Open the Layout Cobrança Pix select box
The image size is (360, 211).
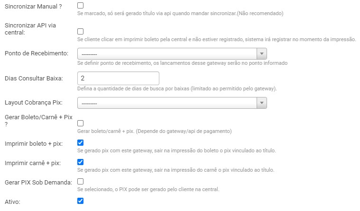[167, 103]
